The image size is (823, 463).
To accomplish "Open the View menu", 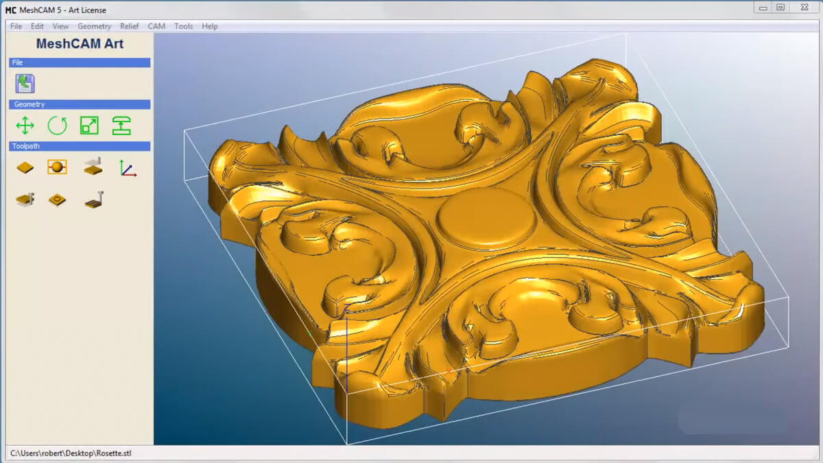I will [x=60, y=26].
